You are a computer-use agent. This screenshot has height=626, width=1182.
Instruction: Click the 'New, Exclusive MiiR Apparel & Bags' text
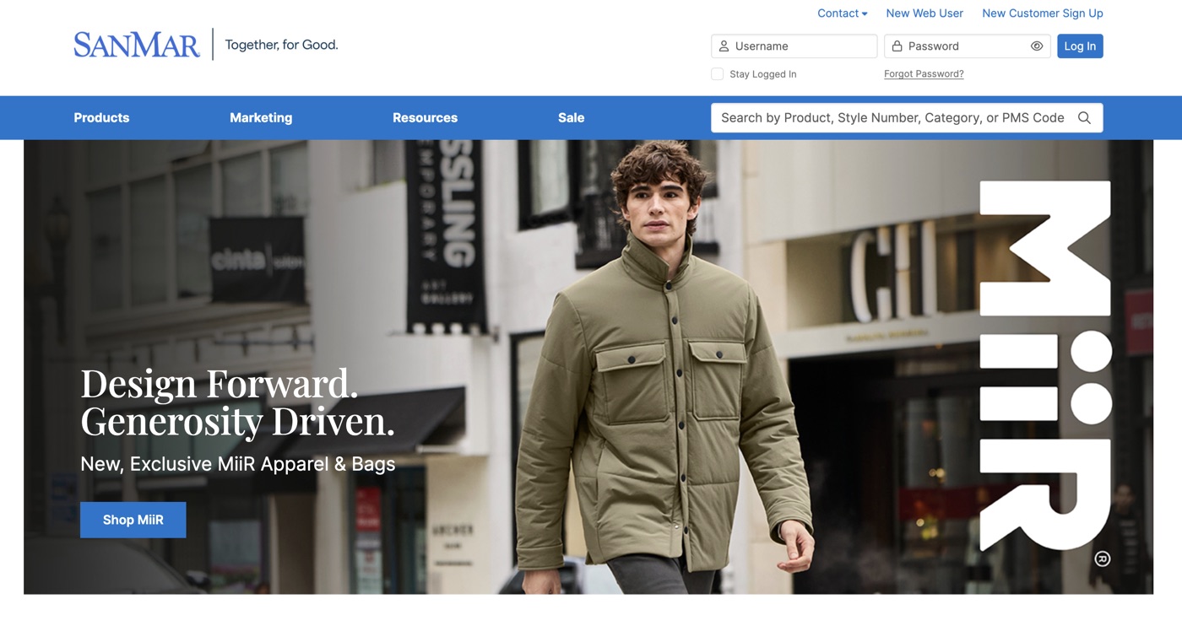click(x=238, y=464)
